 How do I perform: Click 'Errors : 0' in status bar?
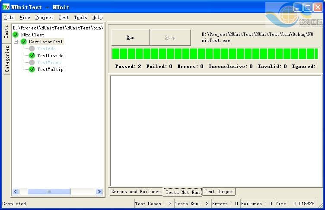pos(225,204)
